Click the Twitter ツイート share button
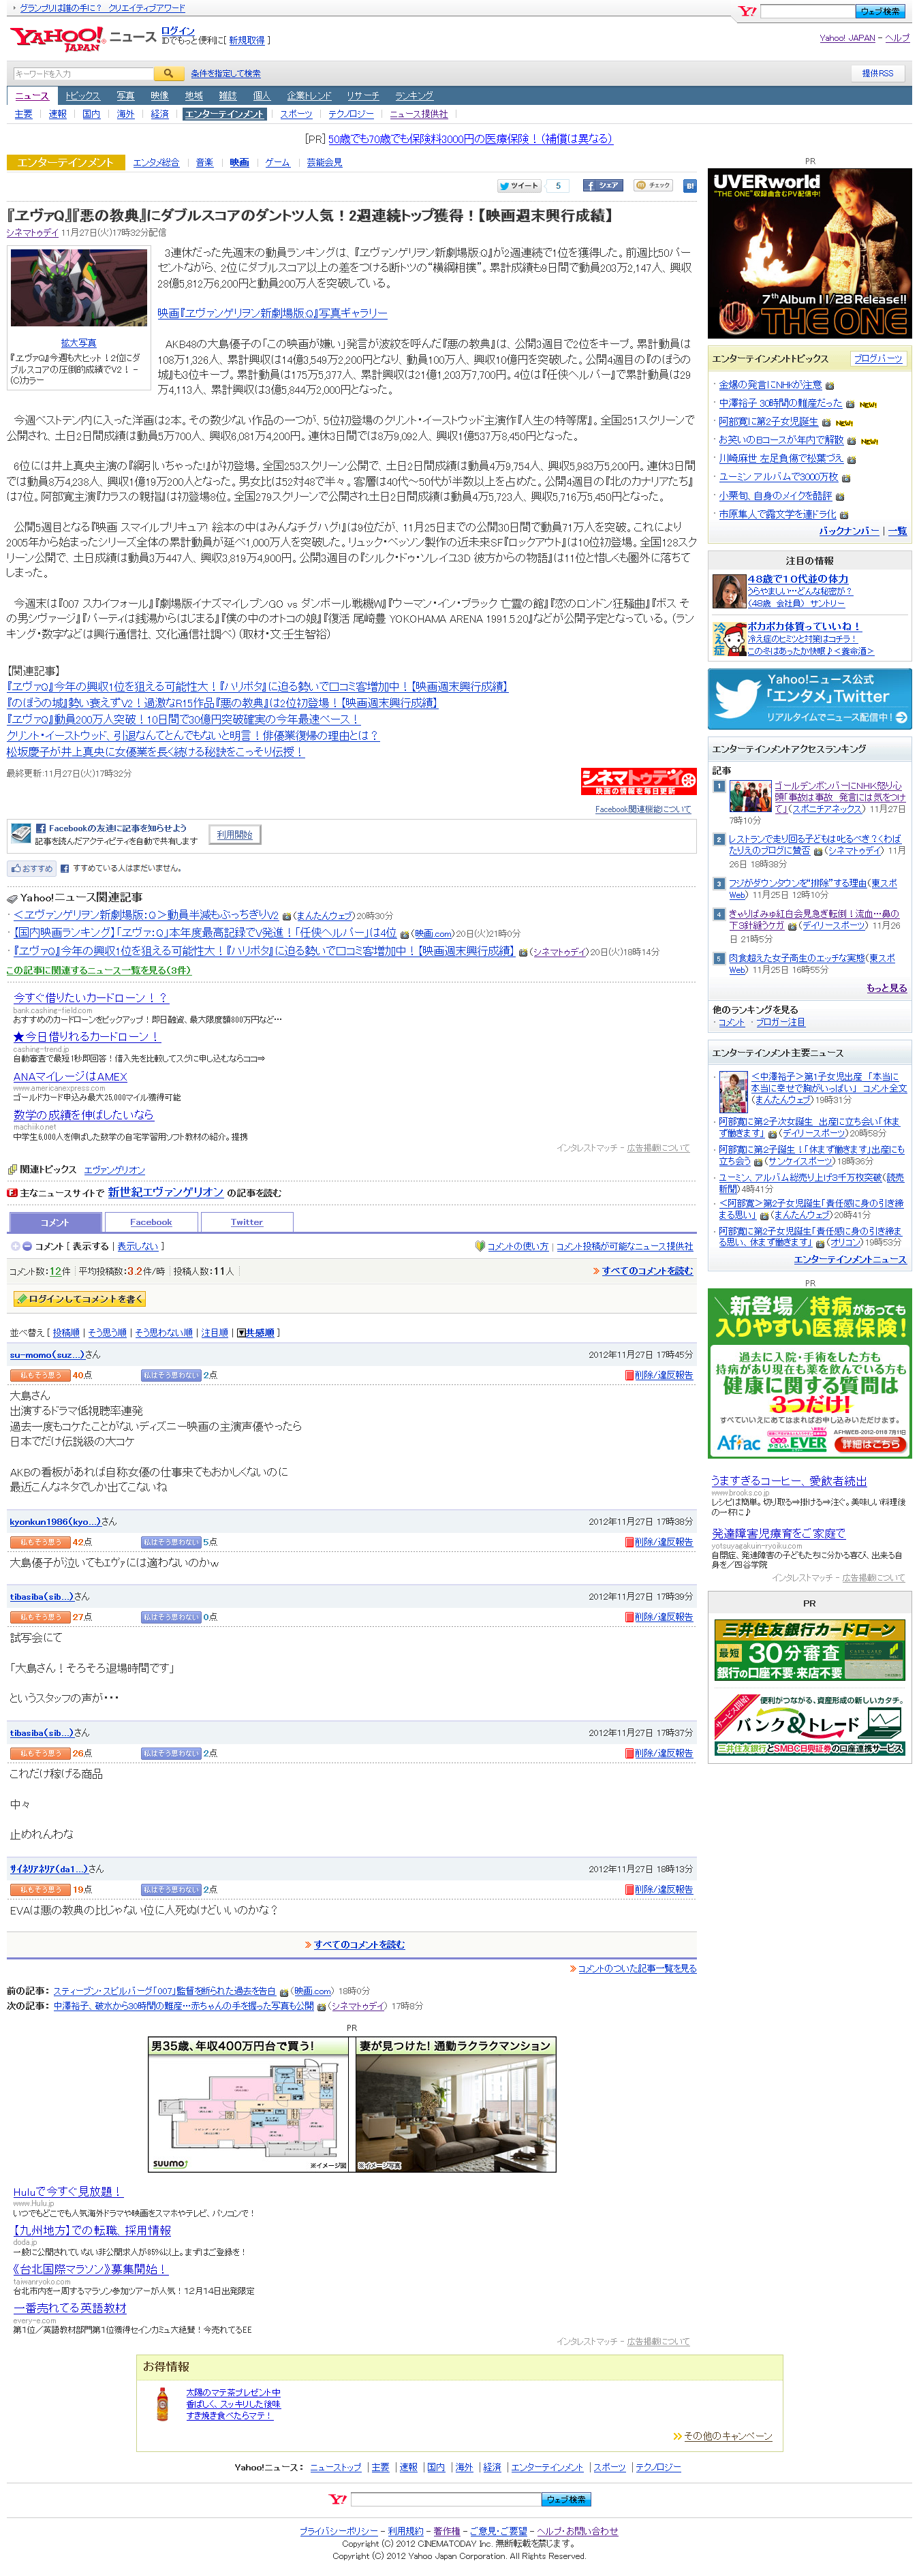 519,186
